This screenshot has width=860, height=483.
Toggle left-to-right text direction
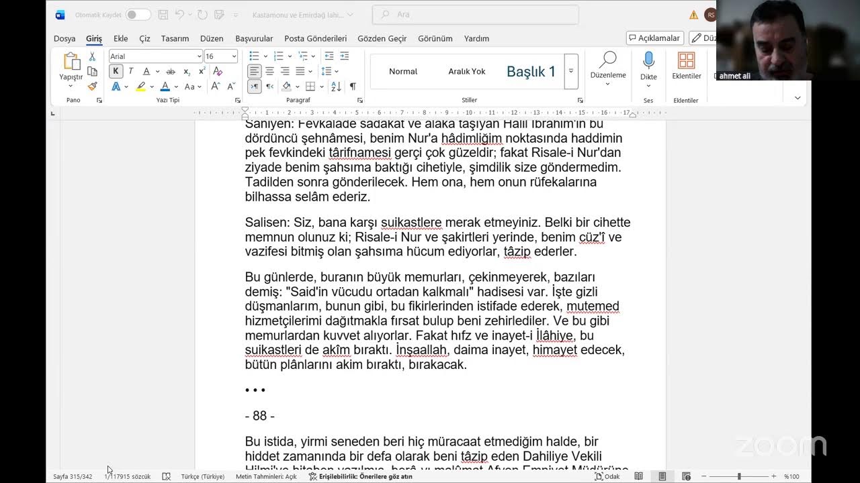coord(255,87)
